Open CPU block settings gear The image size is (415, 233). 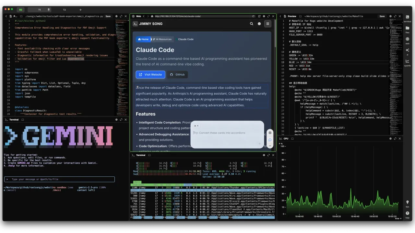pyautogui.click(x=390, y=139)
